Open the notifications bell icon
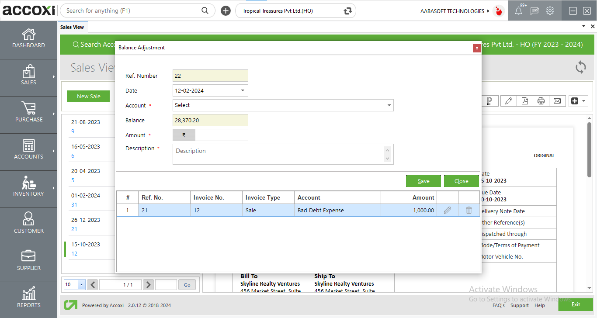The width and height of the screenshot is (597, 318). 518,11
